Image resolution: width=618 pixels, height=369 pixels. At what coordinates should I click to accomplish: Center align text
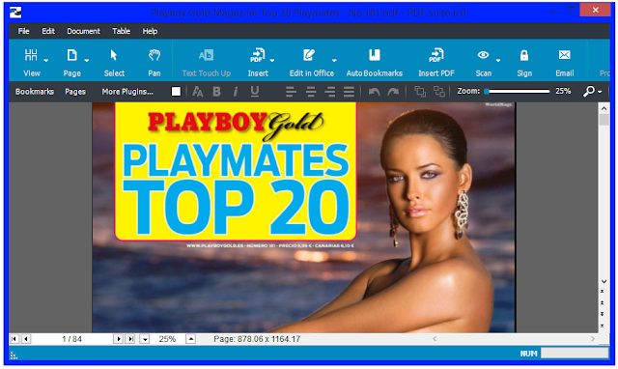point(311,92)
